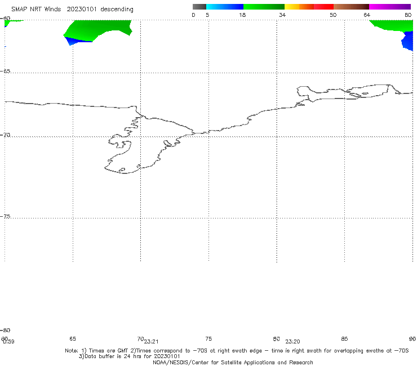The width and height of the screenshot is (417, 366).
Task: Click the brown segment of the color bar
Action: tap(351, 7)
